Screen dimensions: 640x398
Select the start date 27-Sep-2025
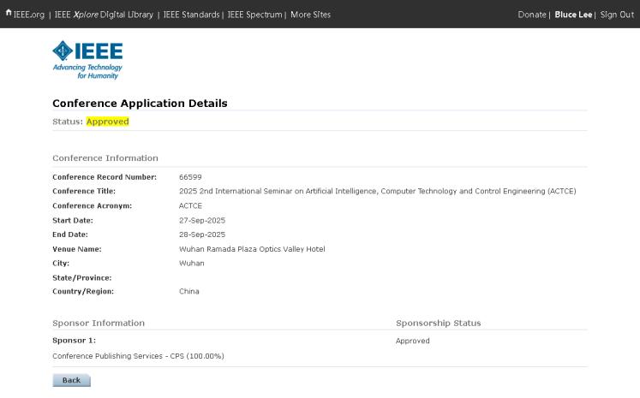point(201,220)
